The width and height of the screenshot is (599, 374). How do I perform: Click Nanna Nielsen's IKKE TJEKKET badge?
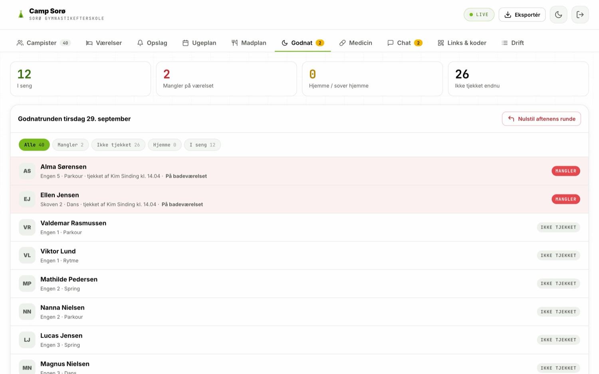[x=558, y=312]
